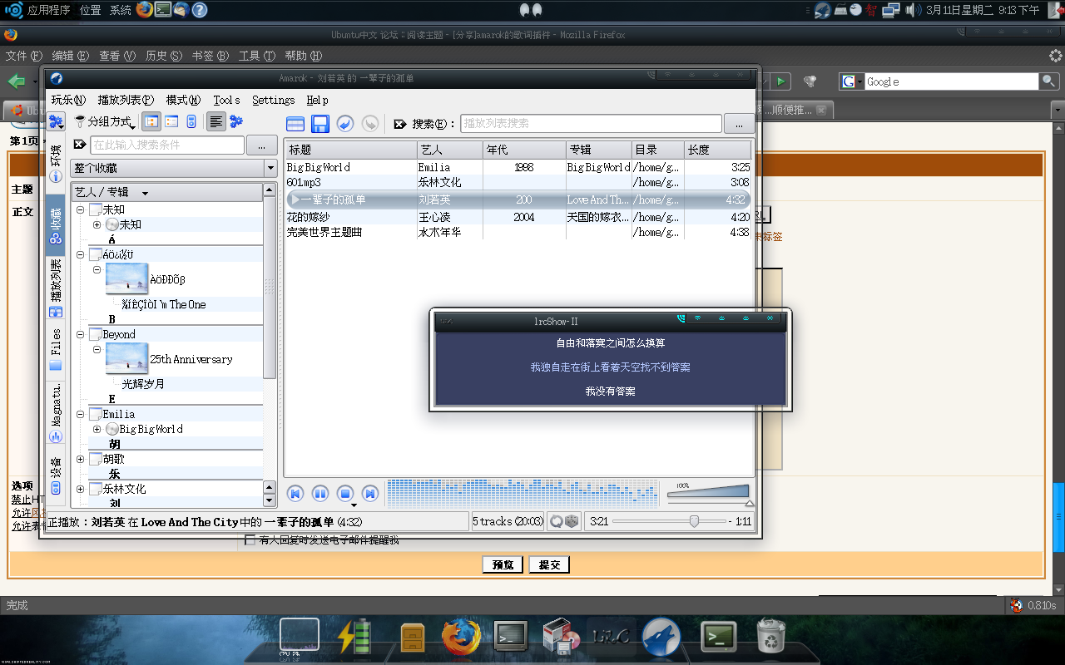Image resolution: width=1065 pixels, height=665 pixels.
Task: Open the 模式(M) menu
Action: click(x=183, y=100)
